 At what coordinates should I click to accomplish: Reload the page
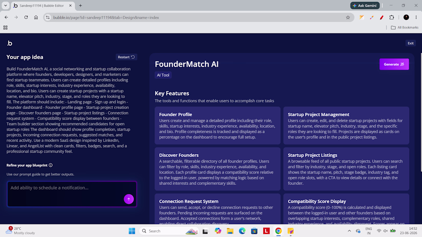point(26,18)
